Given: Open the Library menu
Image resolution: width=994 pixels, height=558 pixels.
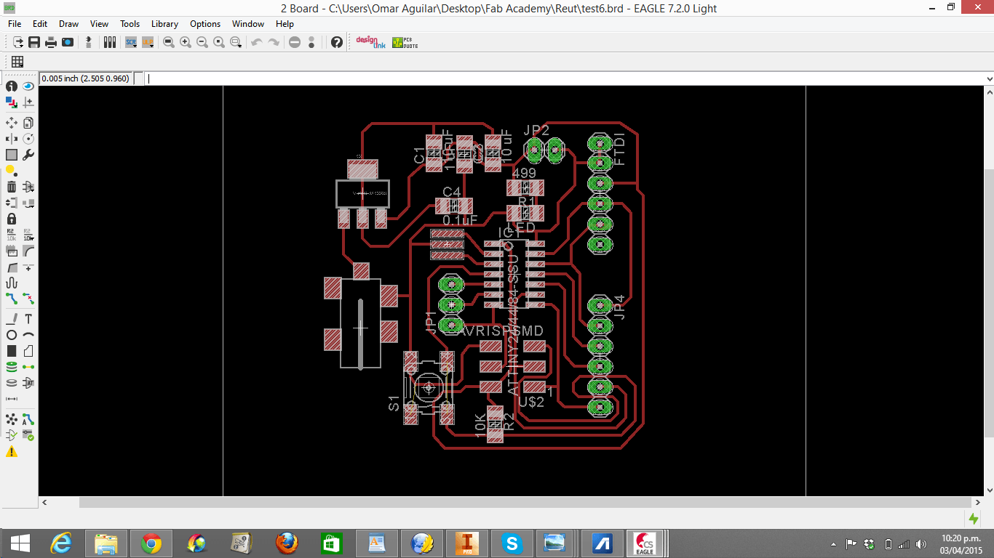Looking at the screenshot, I should pos(164,24).
